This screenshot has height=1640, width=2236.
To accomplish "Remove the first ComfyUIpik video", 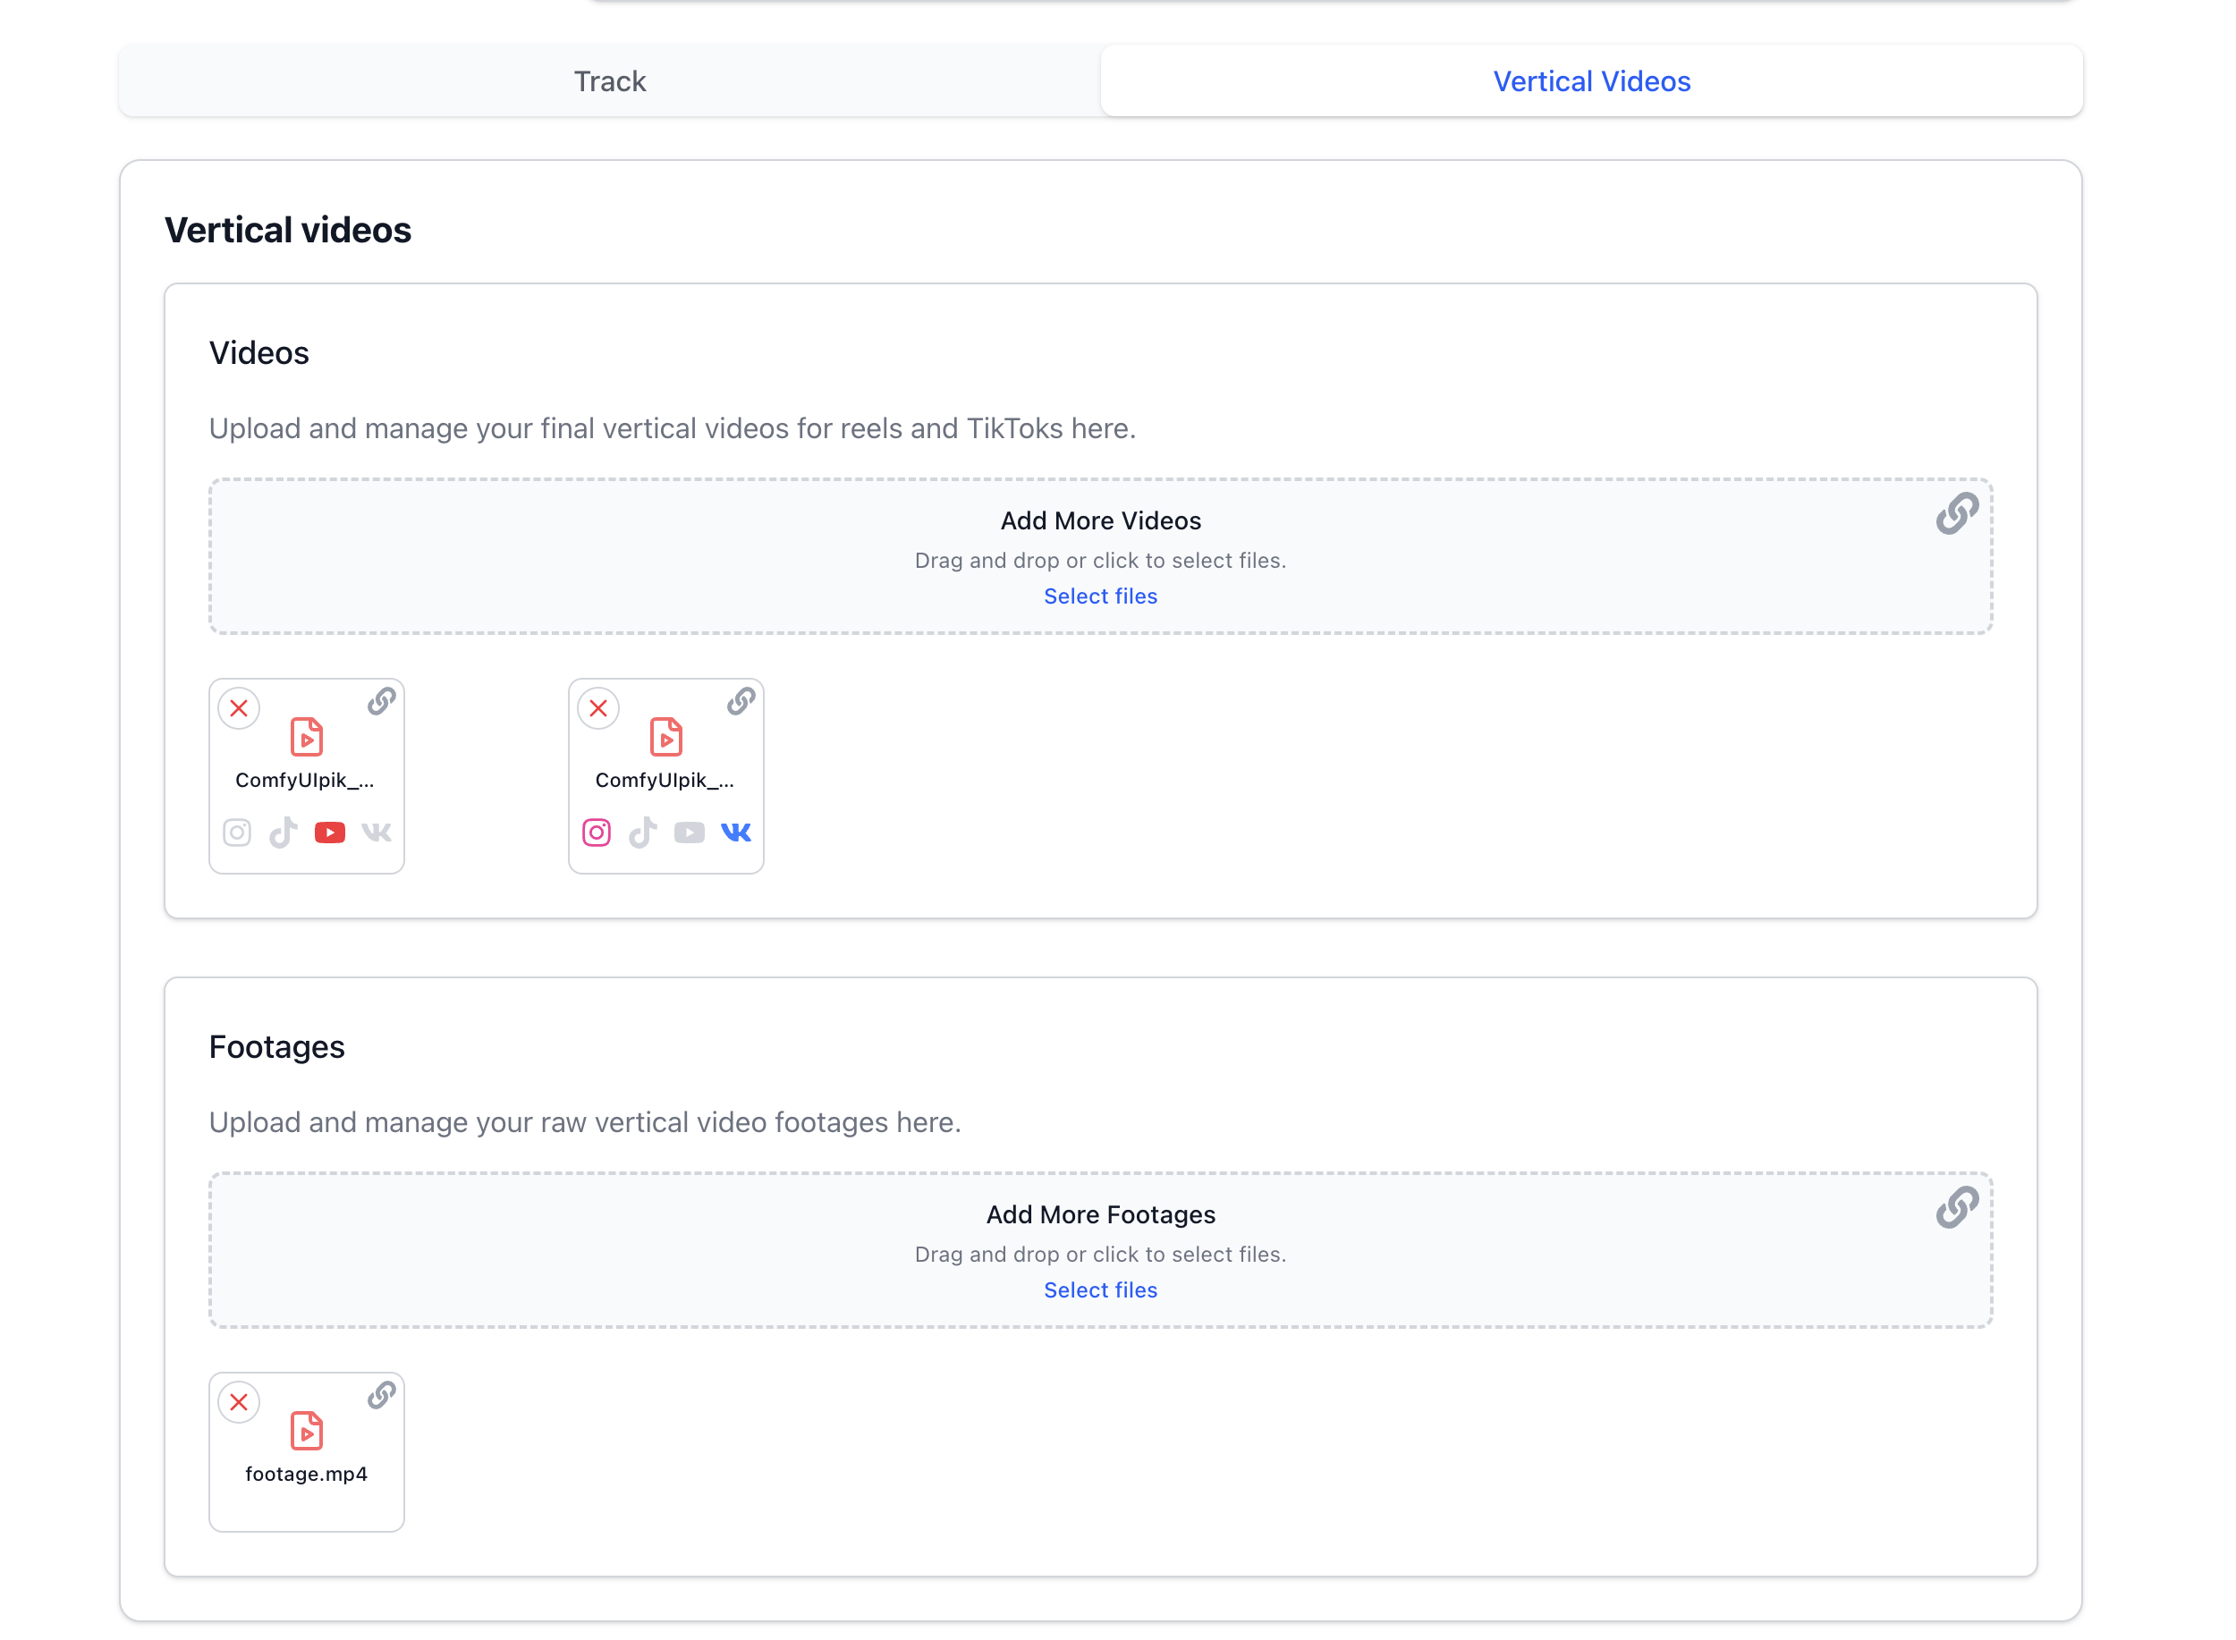I will (240, 709).
